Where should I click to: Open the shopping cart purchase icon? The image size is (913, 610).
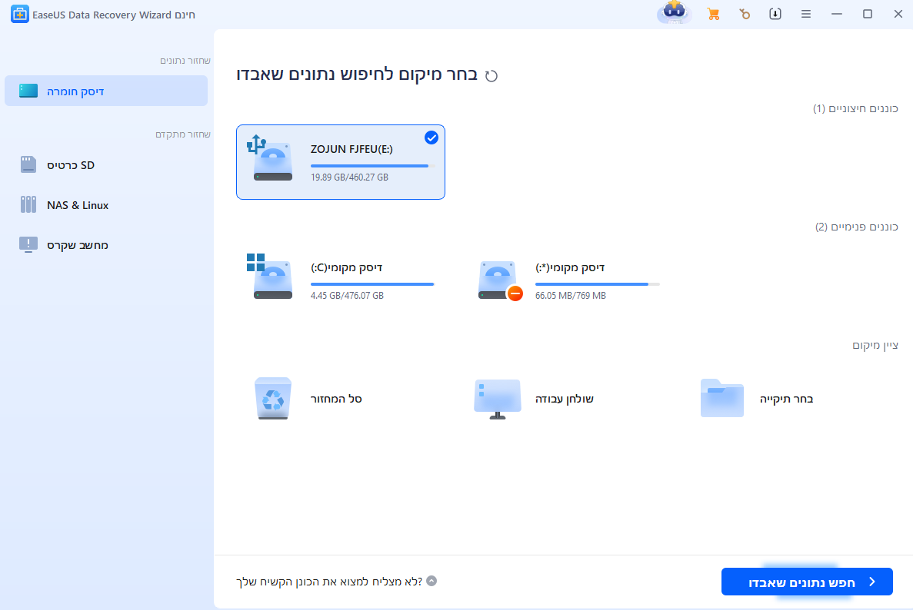click(713, 14)
